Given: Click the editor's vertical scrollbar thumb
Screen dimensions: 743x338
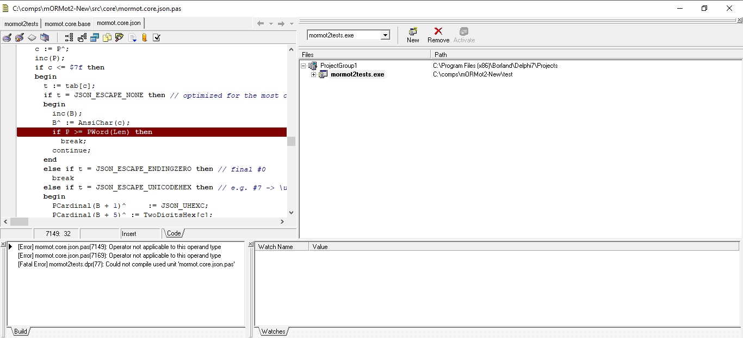Looking at the screenshot, I should tap(292, 141).
